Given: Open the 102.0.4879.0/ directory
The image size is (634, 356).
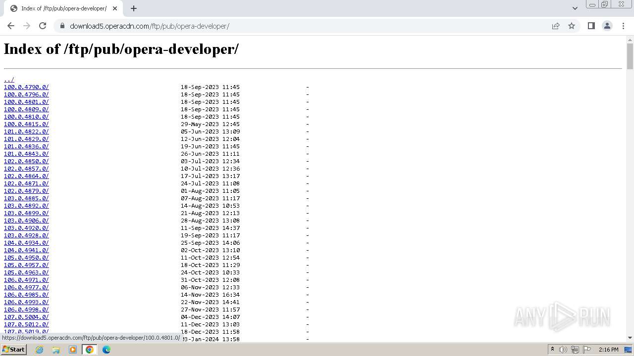Looking at the screenshot, I should coord(26,191).
